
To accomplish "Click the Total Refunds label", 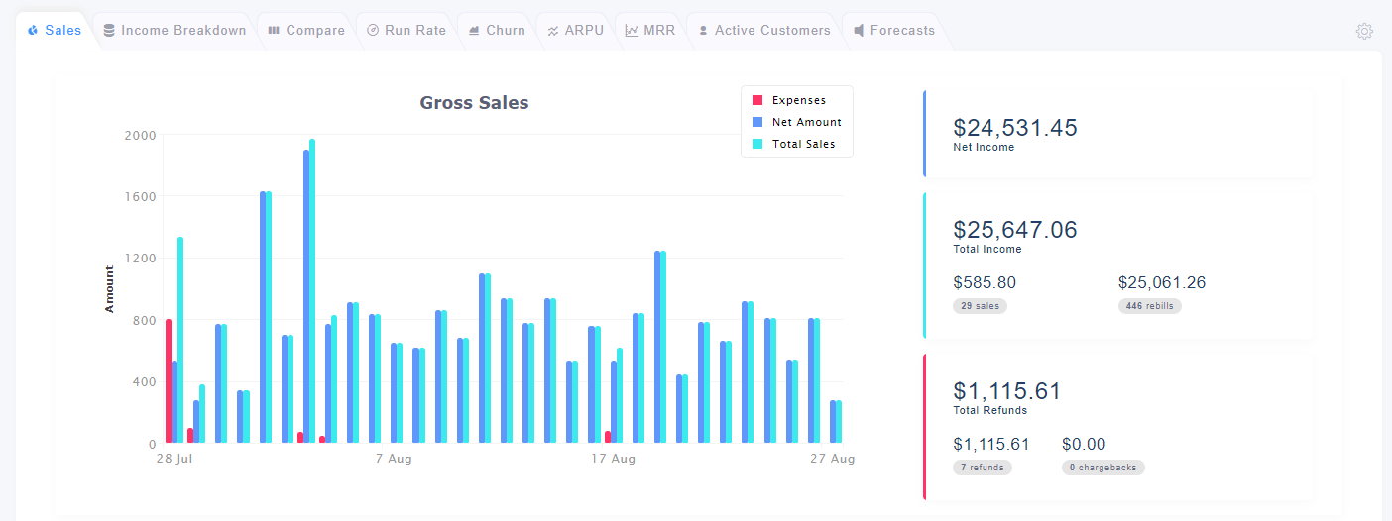I will (x=990, y=411).
